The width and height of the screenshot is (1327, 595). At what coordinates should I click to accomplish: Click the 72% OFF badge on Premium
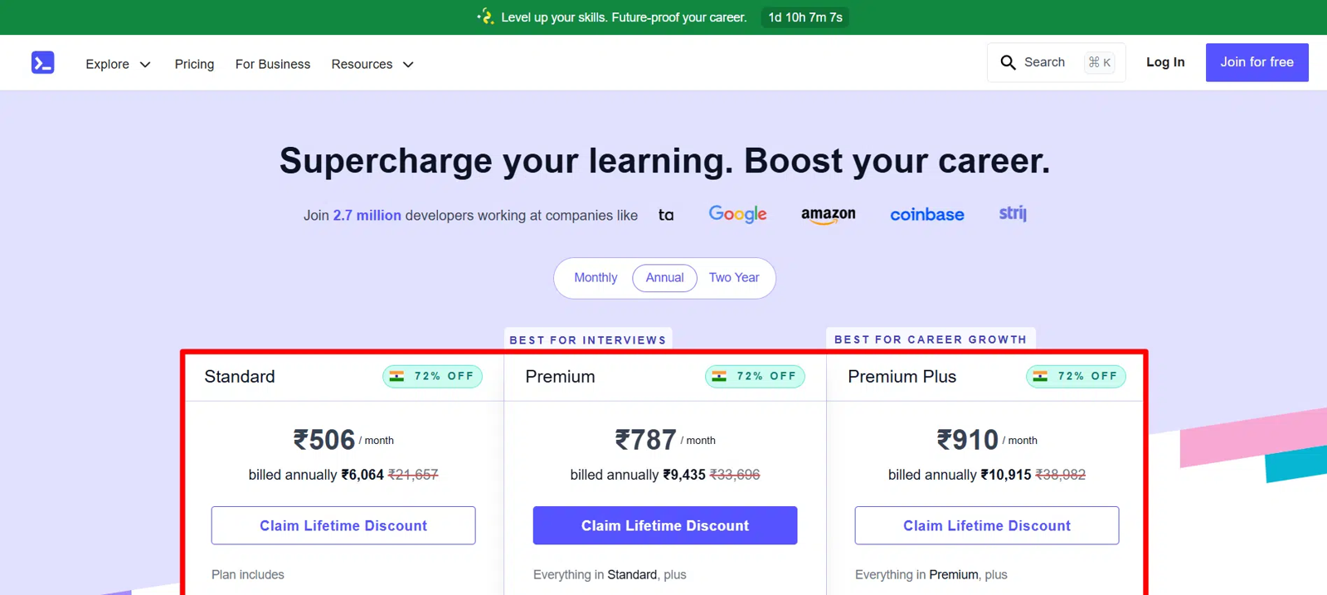[x=755, y=377]
